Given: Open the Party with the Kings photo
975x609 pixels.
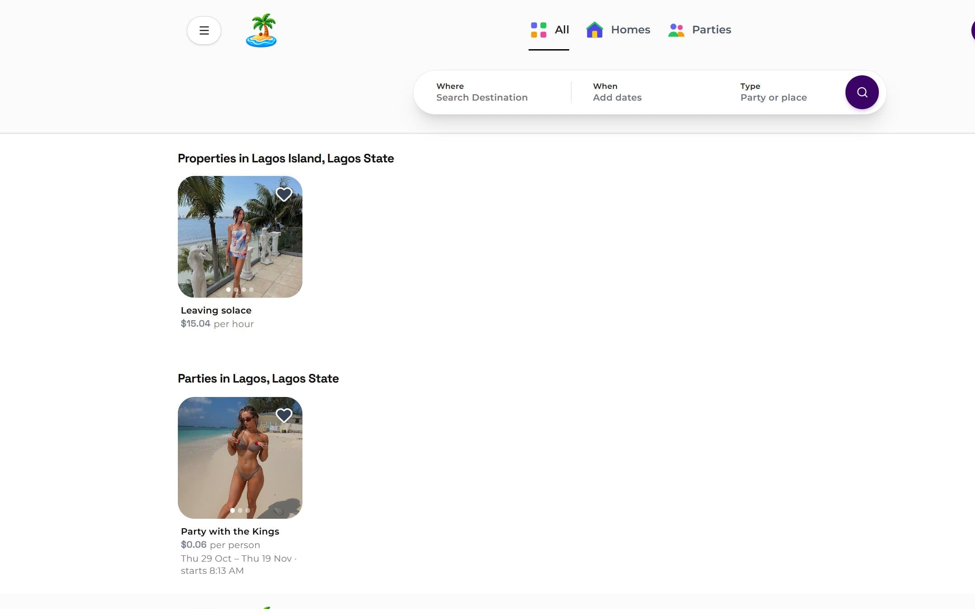Looking at the screenshot, I should [240, 457].
